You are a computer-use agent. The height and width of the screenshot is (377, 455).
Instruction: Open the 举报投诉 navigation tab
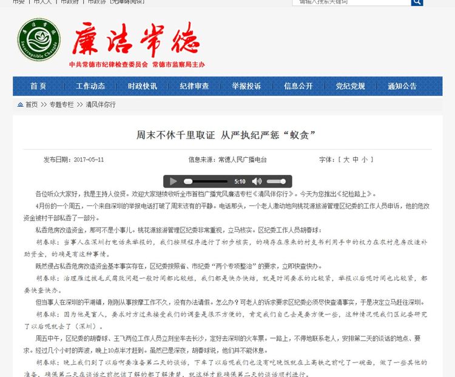point(246,86)
